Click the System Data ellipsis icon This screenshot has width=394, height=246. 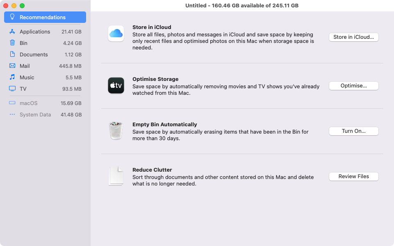pyautogui.click(x=12, y=114)
